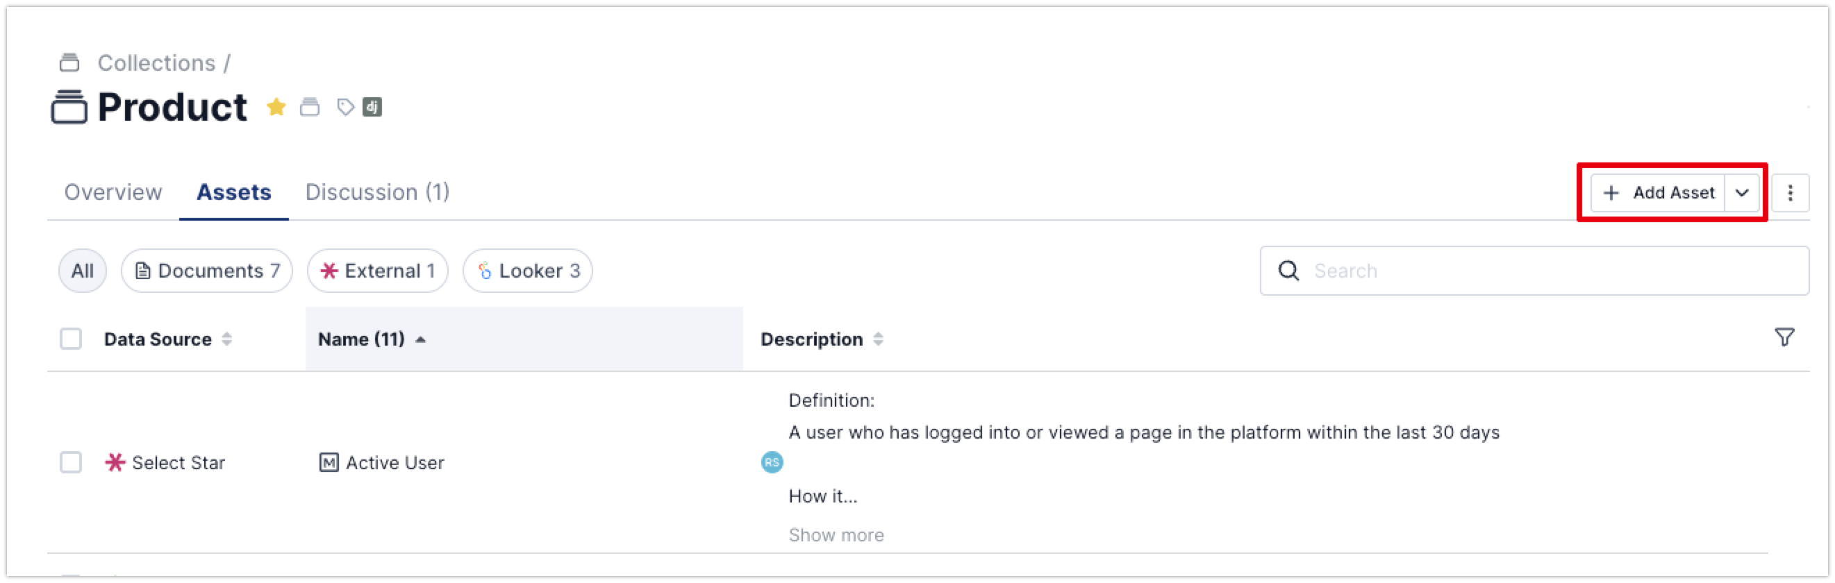This screenshot has height=583, width=1835.
Task: Open the Discussion (1) tab
Action: 378,192
